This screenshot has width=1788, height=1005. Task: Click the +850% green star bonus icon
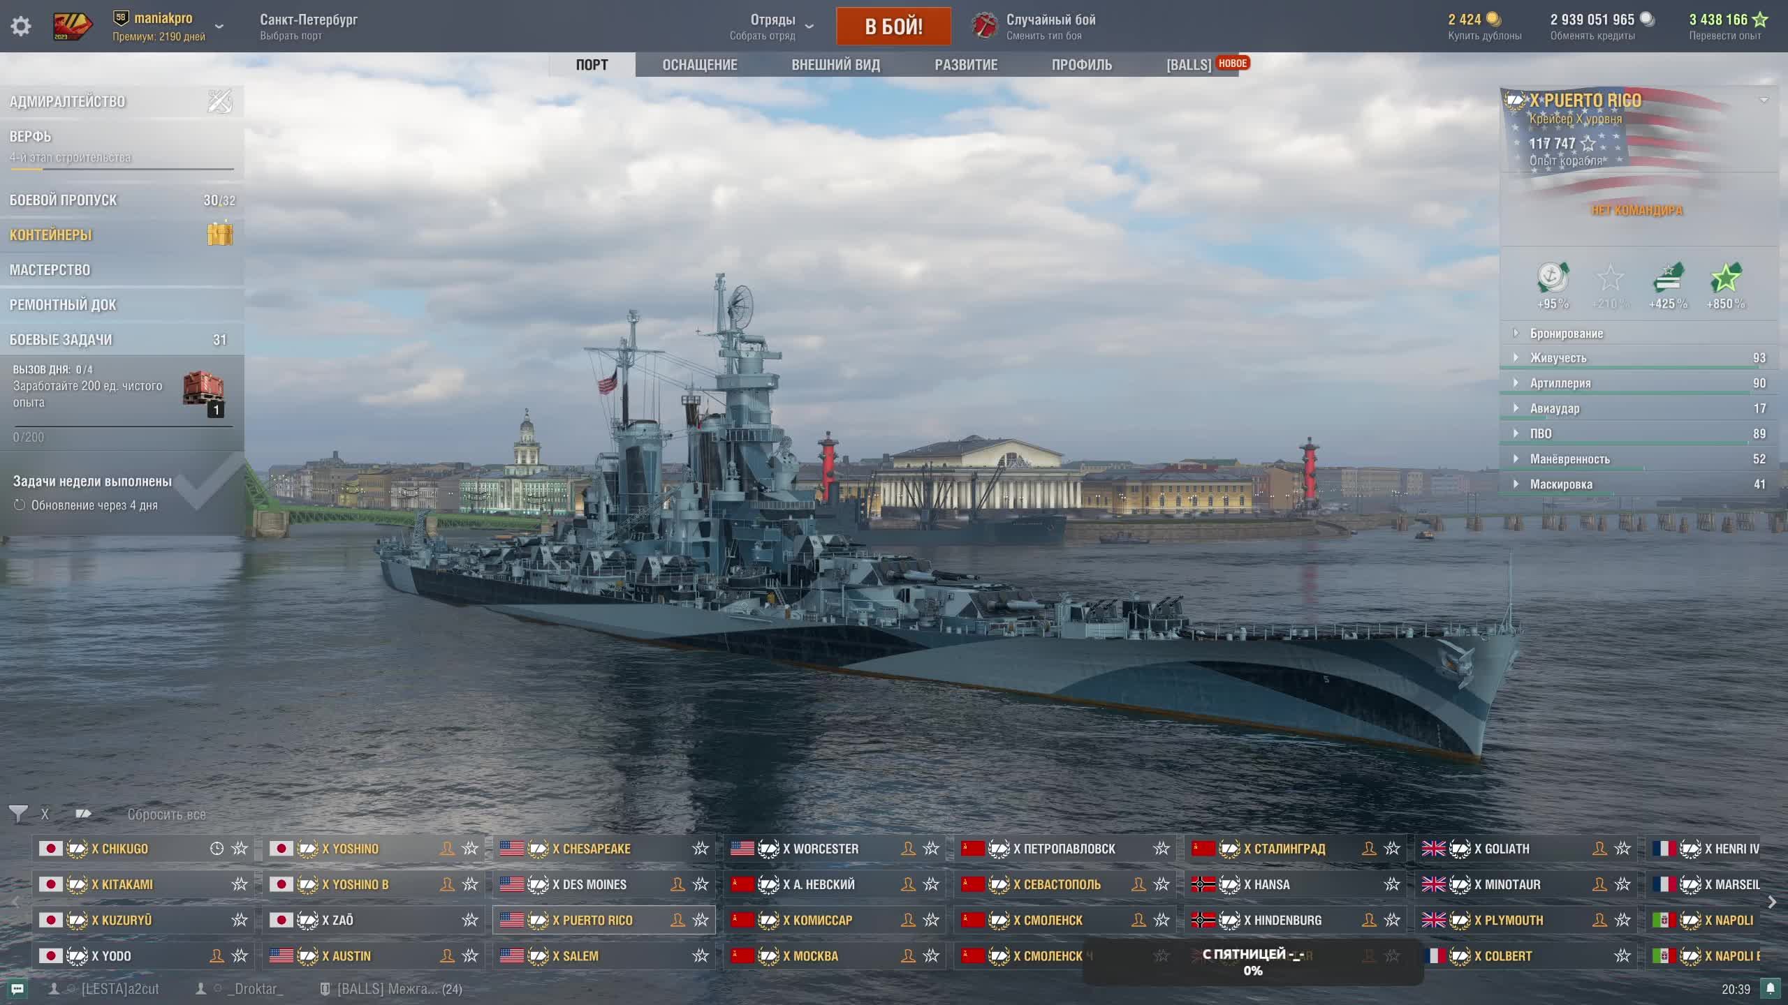click(x=1725, y=278)
